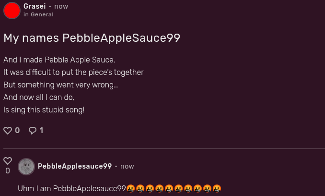The height and width of the screenshot is (196, 325).
Task: Click reply text "Uhm I am PebbleApplesauce99"
Action: click(72, 188)
